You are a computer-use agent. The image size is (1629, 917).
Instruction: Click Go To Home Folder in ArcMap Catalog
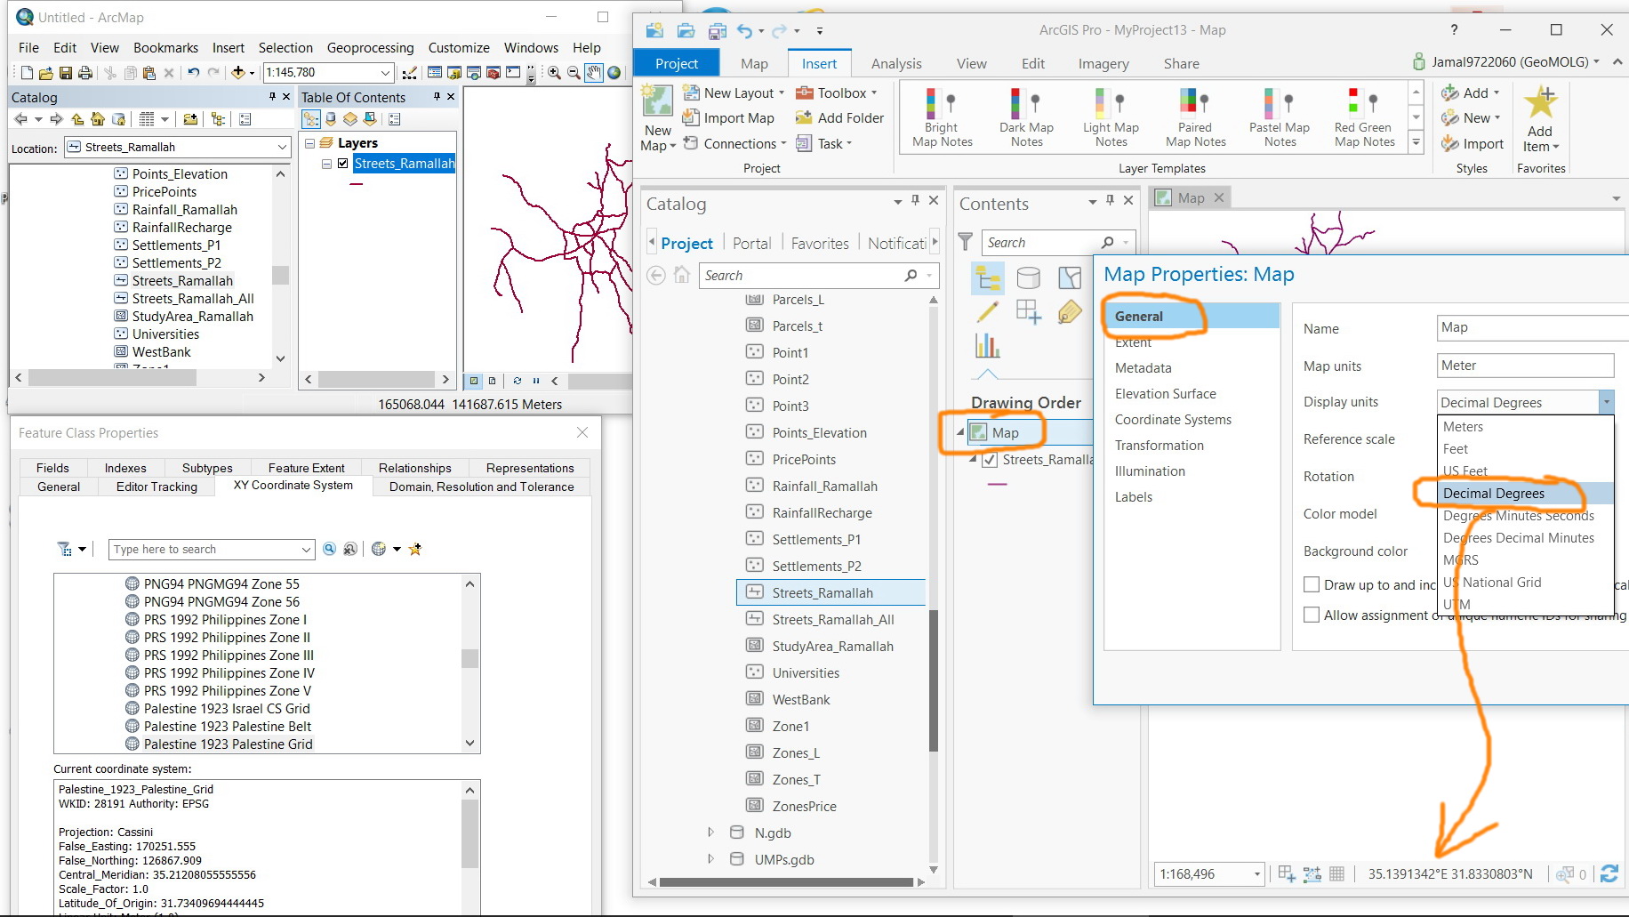98,119
